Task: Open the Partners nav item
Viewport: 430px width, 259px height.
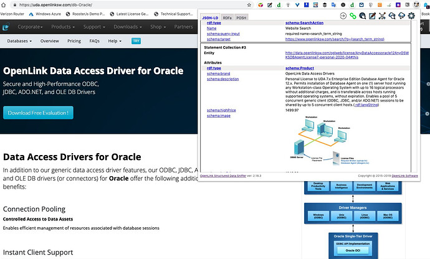Action: coord(183,27)
